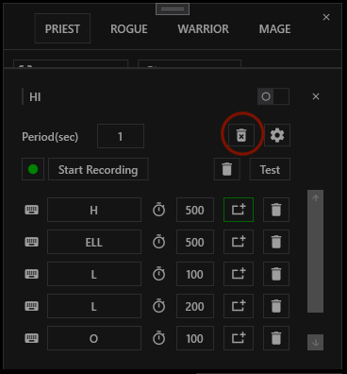Click the trash icon beside Test

coord(227,169)
